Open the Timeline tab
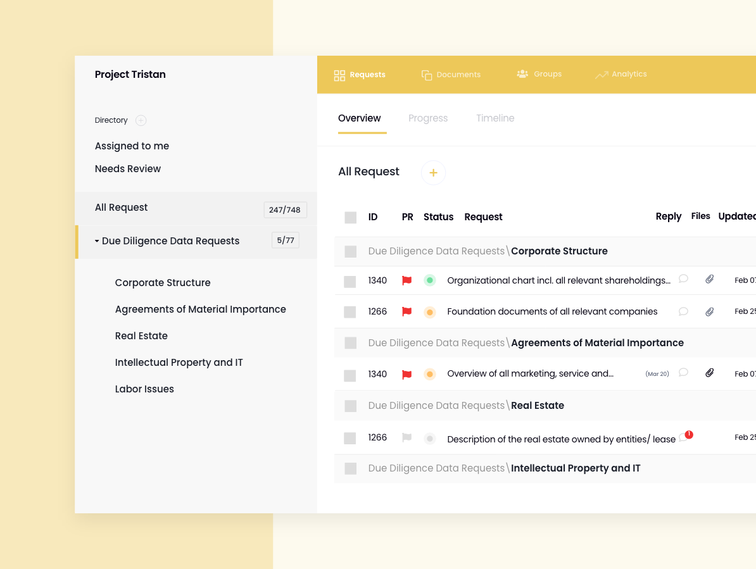Viewport: 756px width, 569px height. [x=495, y=118]
